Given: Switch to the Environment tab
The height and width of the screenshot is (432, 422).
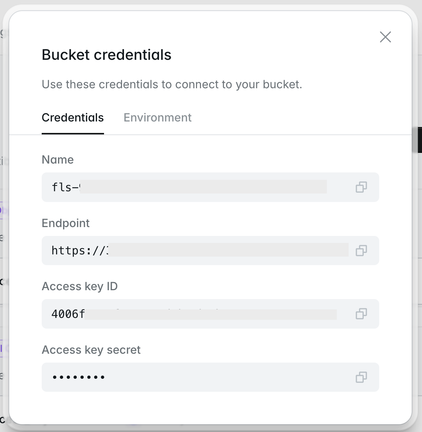Looking at the screenshot, I should pos(158,118).
